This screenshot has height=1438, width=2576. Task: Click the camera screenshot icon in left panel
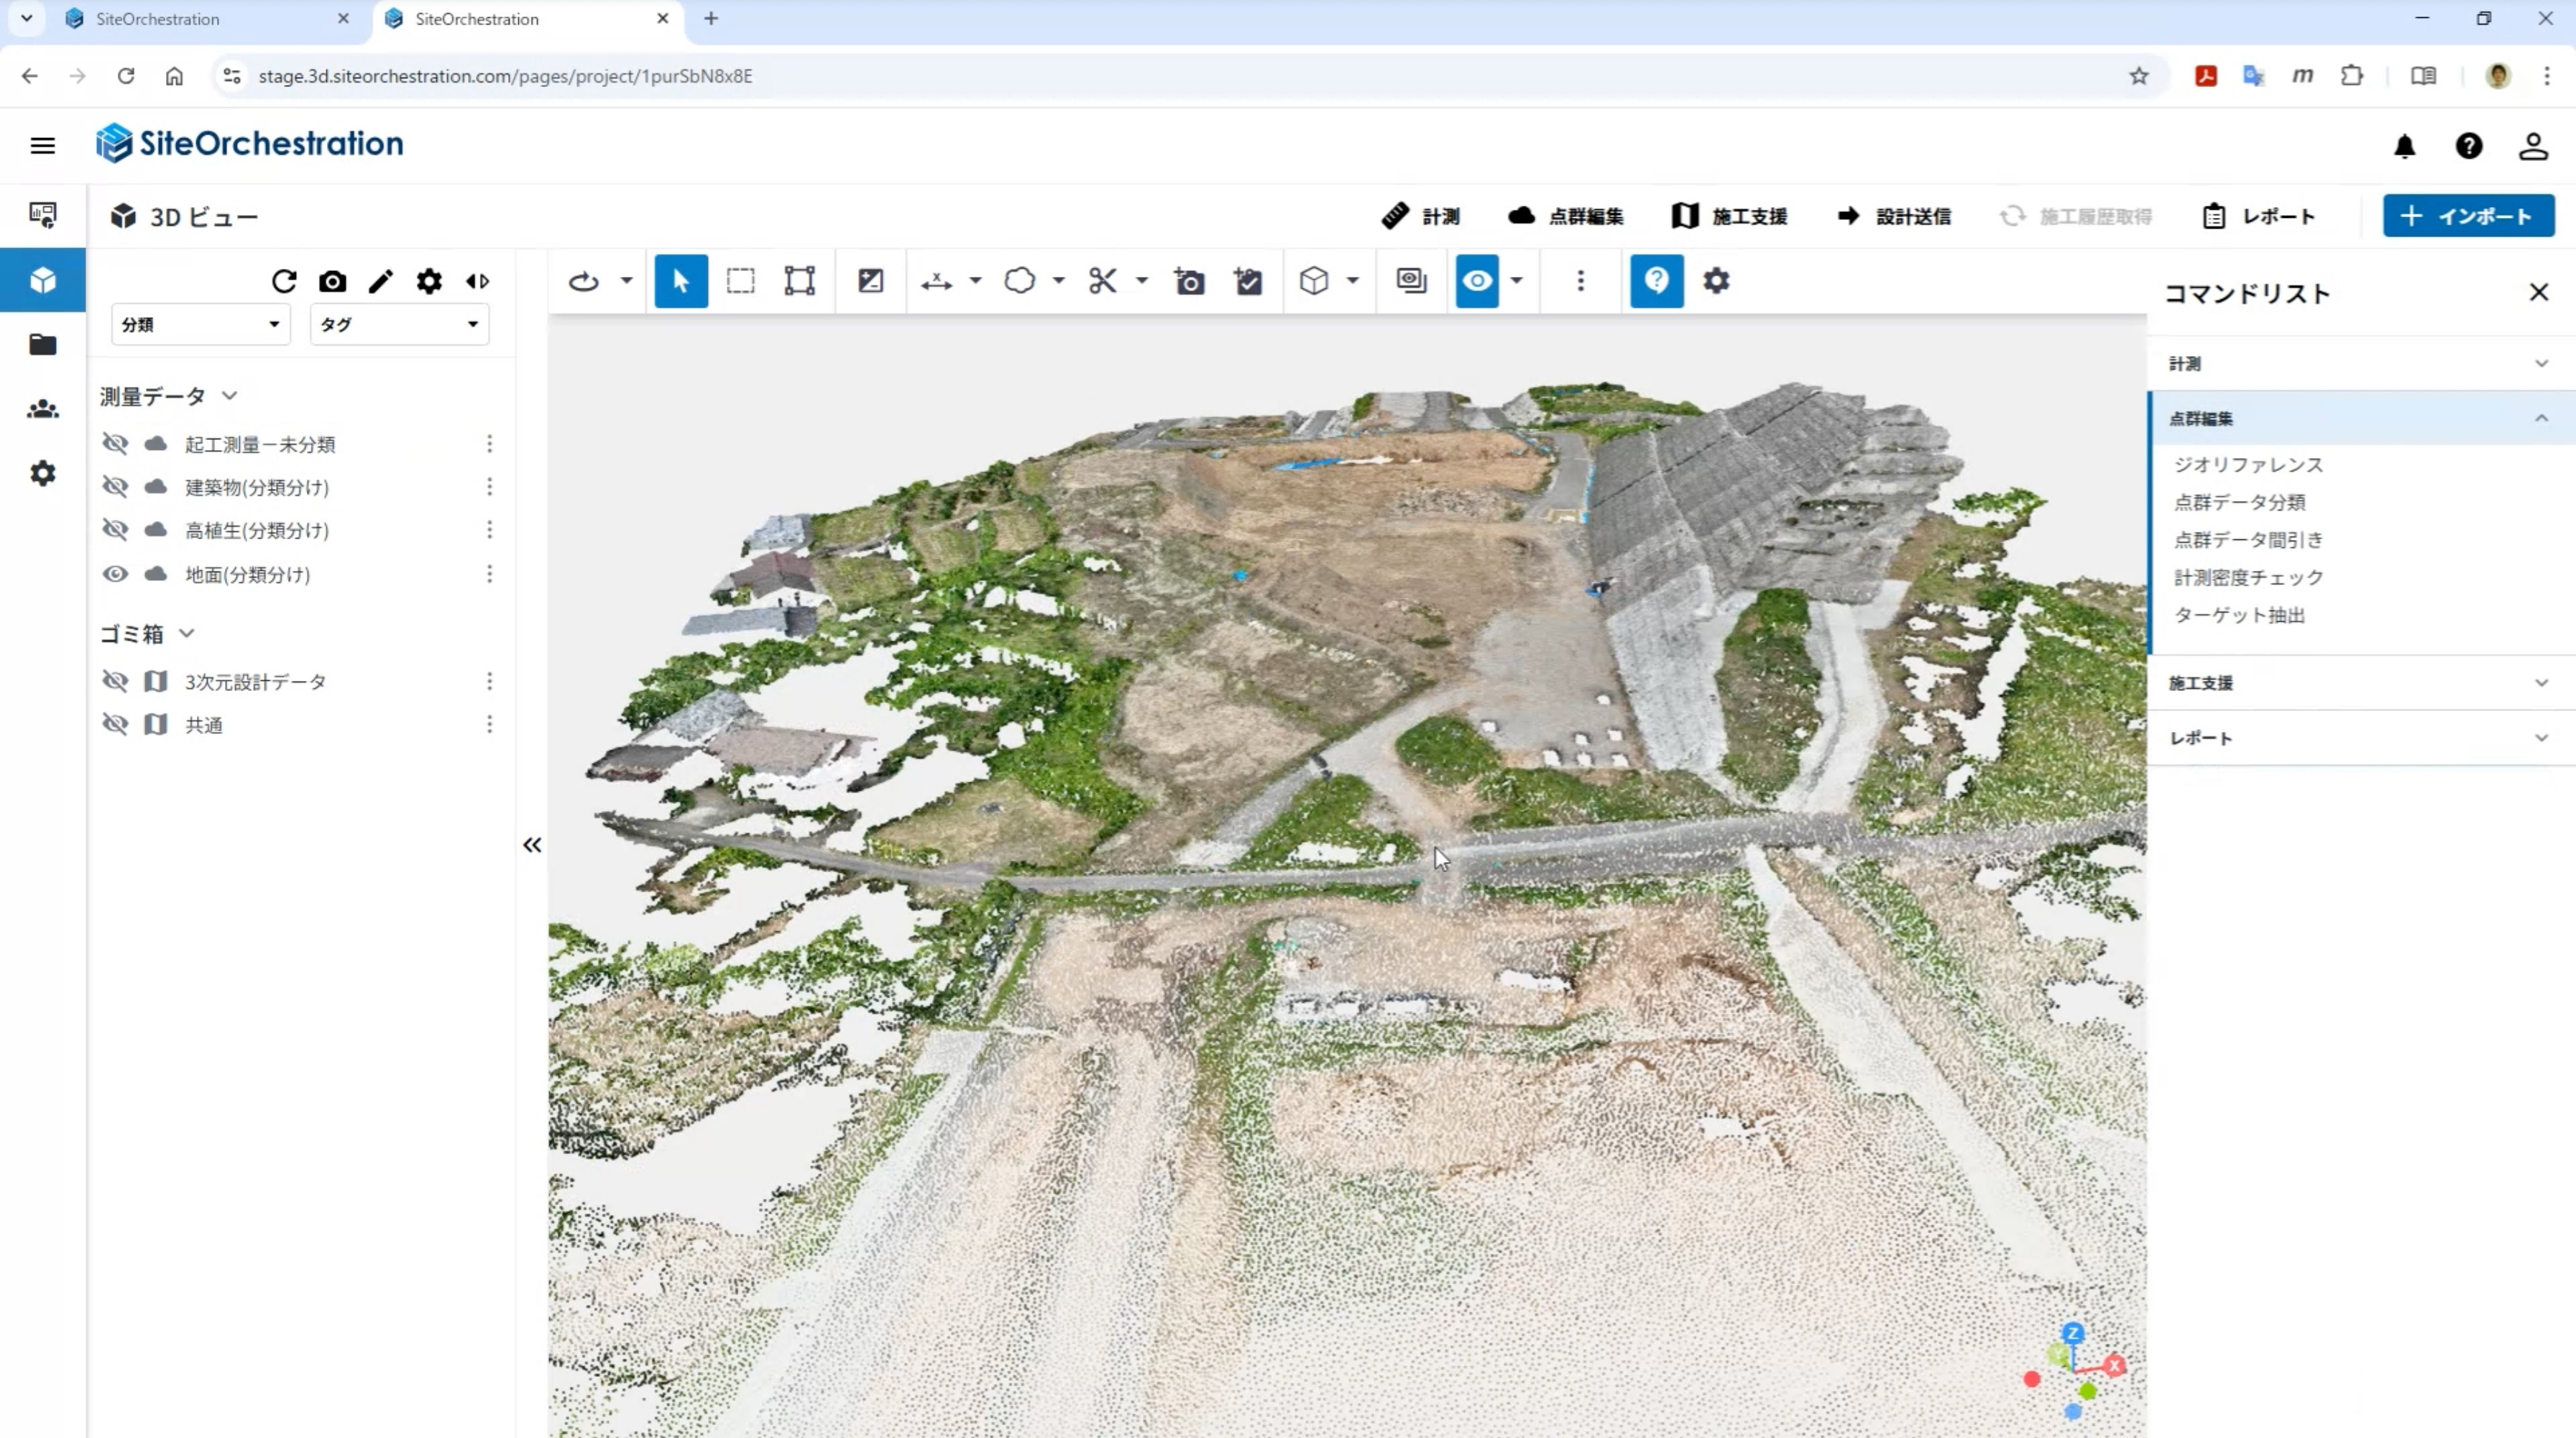pyautogui.click(x=333, y=282)
